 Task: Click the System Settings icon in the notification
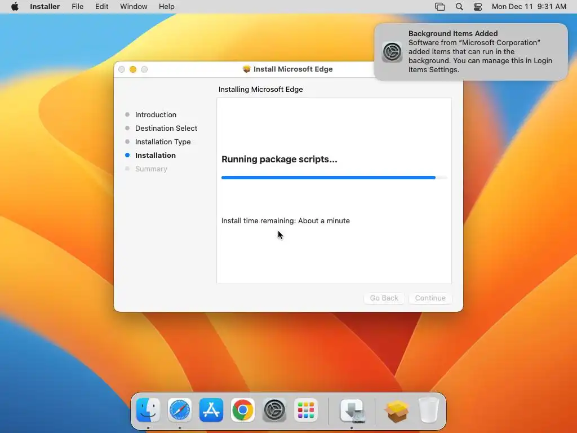point(392,51)
